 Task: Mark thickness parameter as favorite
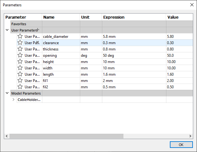[x=20, y=49]
